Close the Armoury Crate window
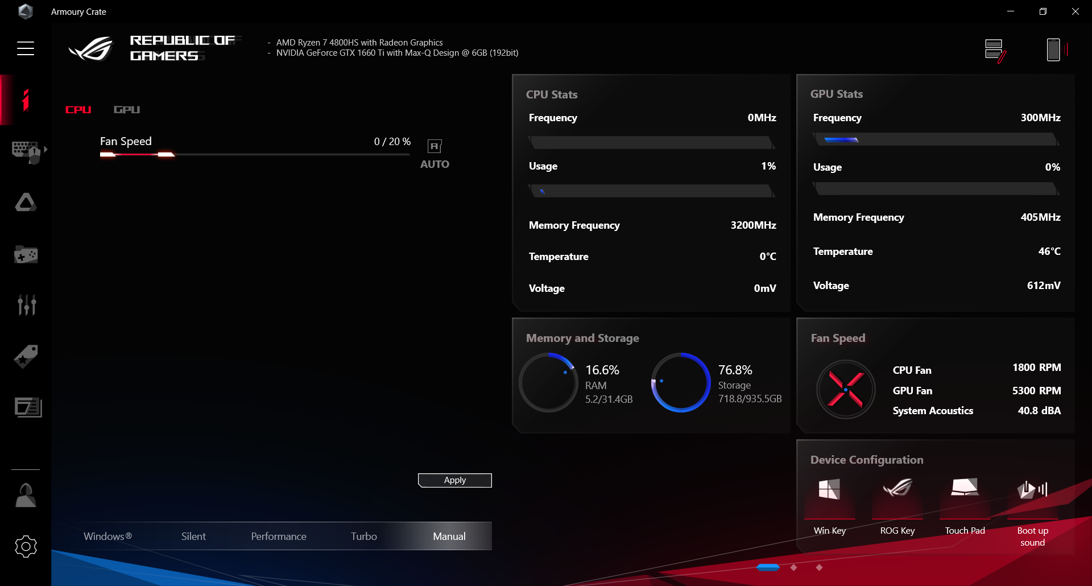Image resolution: width=1092 pixels, height=586 pixels. [1076, 11]
